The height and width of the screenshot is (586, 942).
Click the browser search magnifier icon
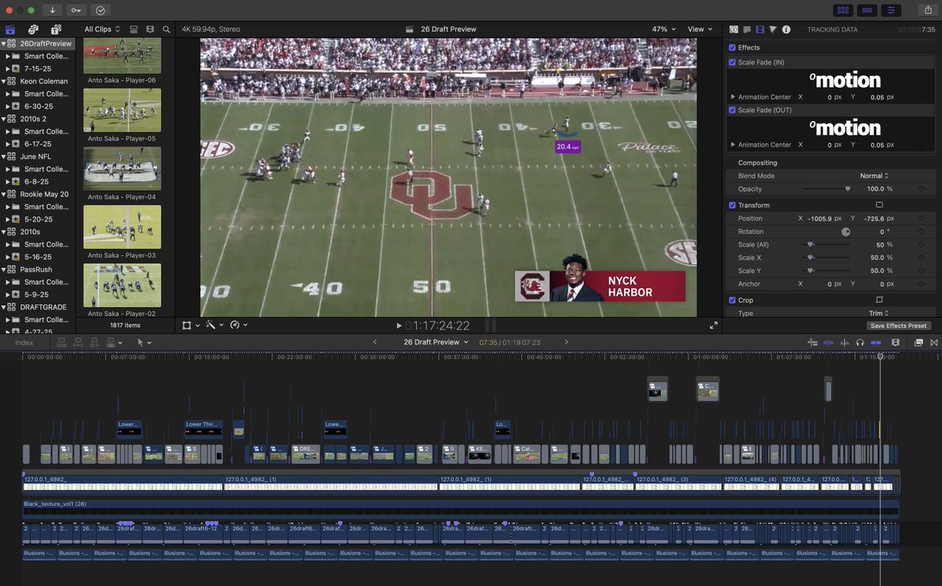click(166, 29)
